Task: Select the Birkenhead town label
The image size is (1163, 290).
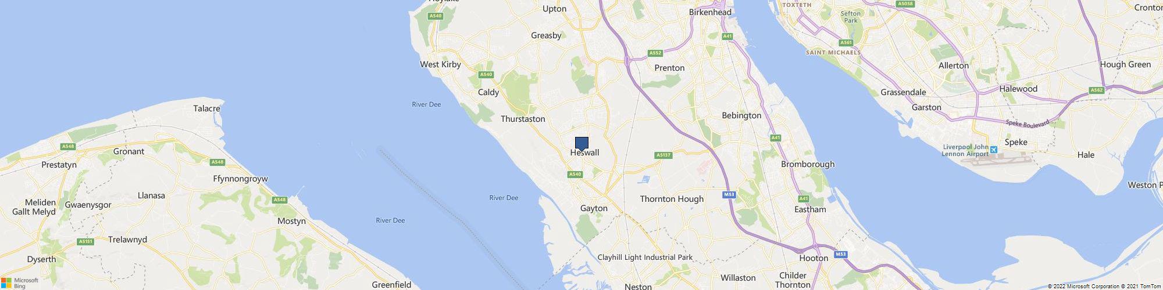Action: (x=709, y=12)
